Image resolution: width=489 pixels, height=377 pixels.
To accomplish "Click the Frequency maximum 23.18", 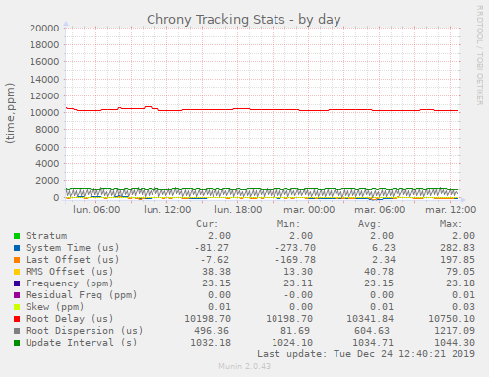I will (x=460, y=283).
